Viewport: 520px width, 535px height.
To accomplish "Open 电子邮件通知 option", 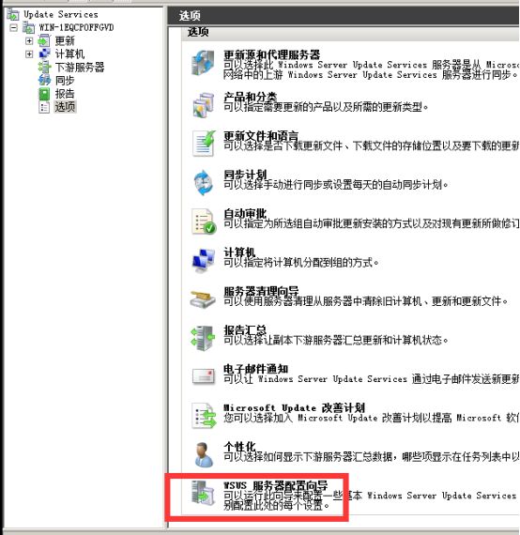I will click(255, 369).
